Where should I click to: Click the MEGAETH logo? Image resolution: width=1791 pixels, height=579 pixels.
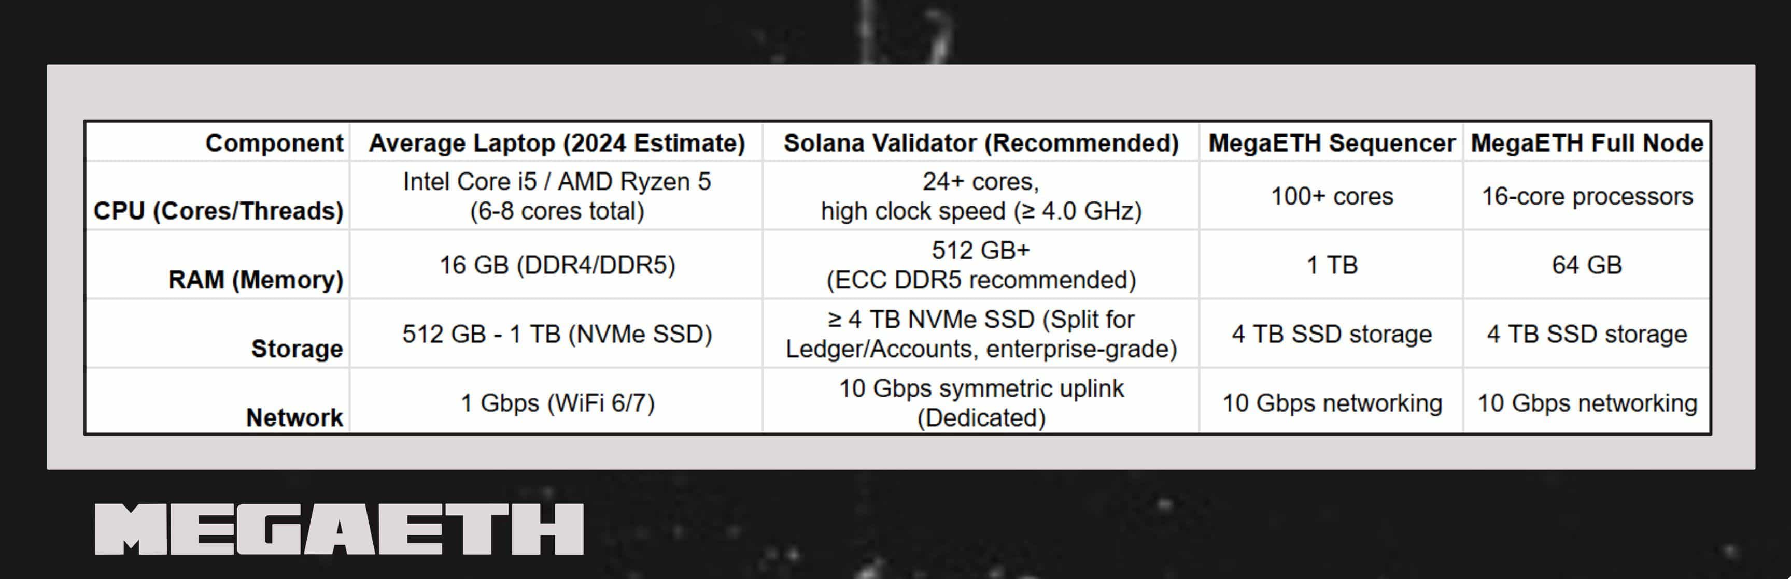click(339, 530)
